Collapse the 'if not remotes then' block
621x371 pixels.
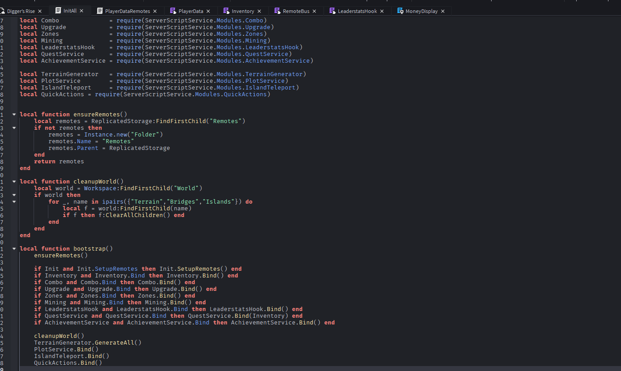[x=14, y=128]
